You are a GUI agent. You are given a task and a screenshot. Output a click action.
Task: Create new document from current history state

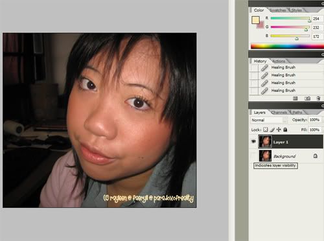click(x=295, y=98)
